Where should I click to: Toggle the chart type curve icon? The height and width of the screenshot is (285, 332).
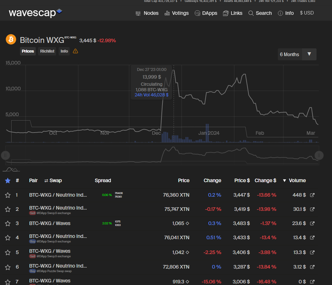[11, 169]
